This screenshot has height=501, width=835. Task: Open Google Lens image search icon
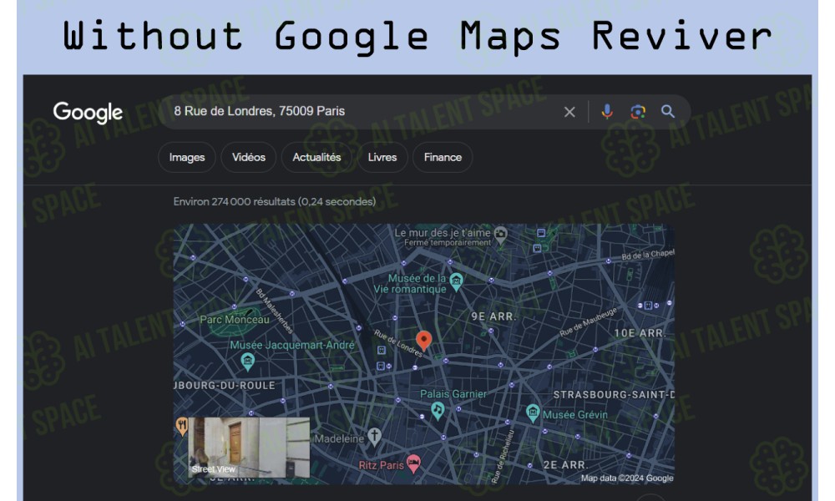pyautogui.click(x=637, y=111)
